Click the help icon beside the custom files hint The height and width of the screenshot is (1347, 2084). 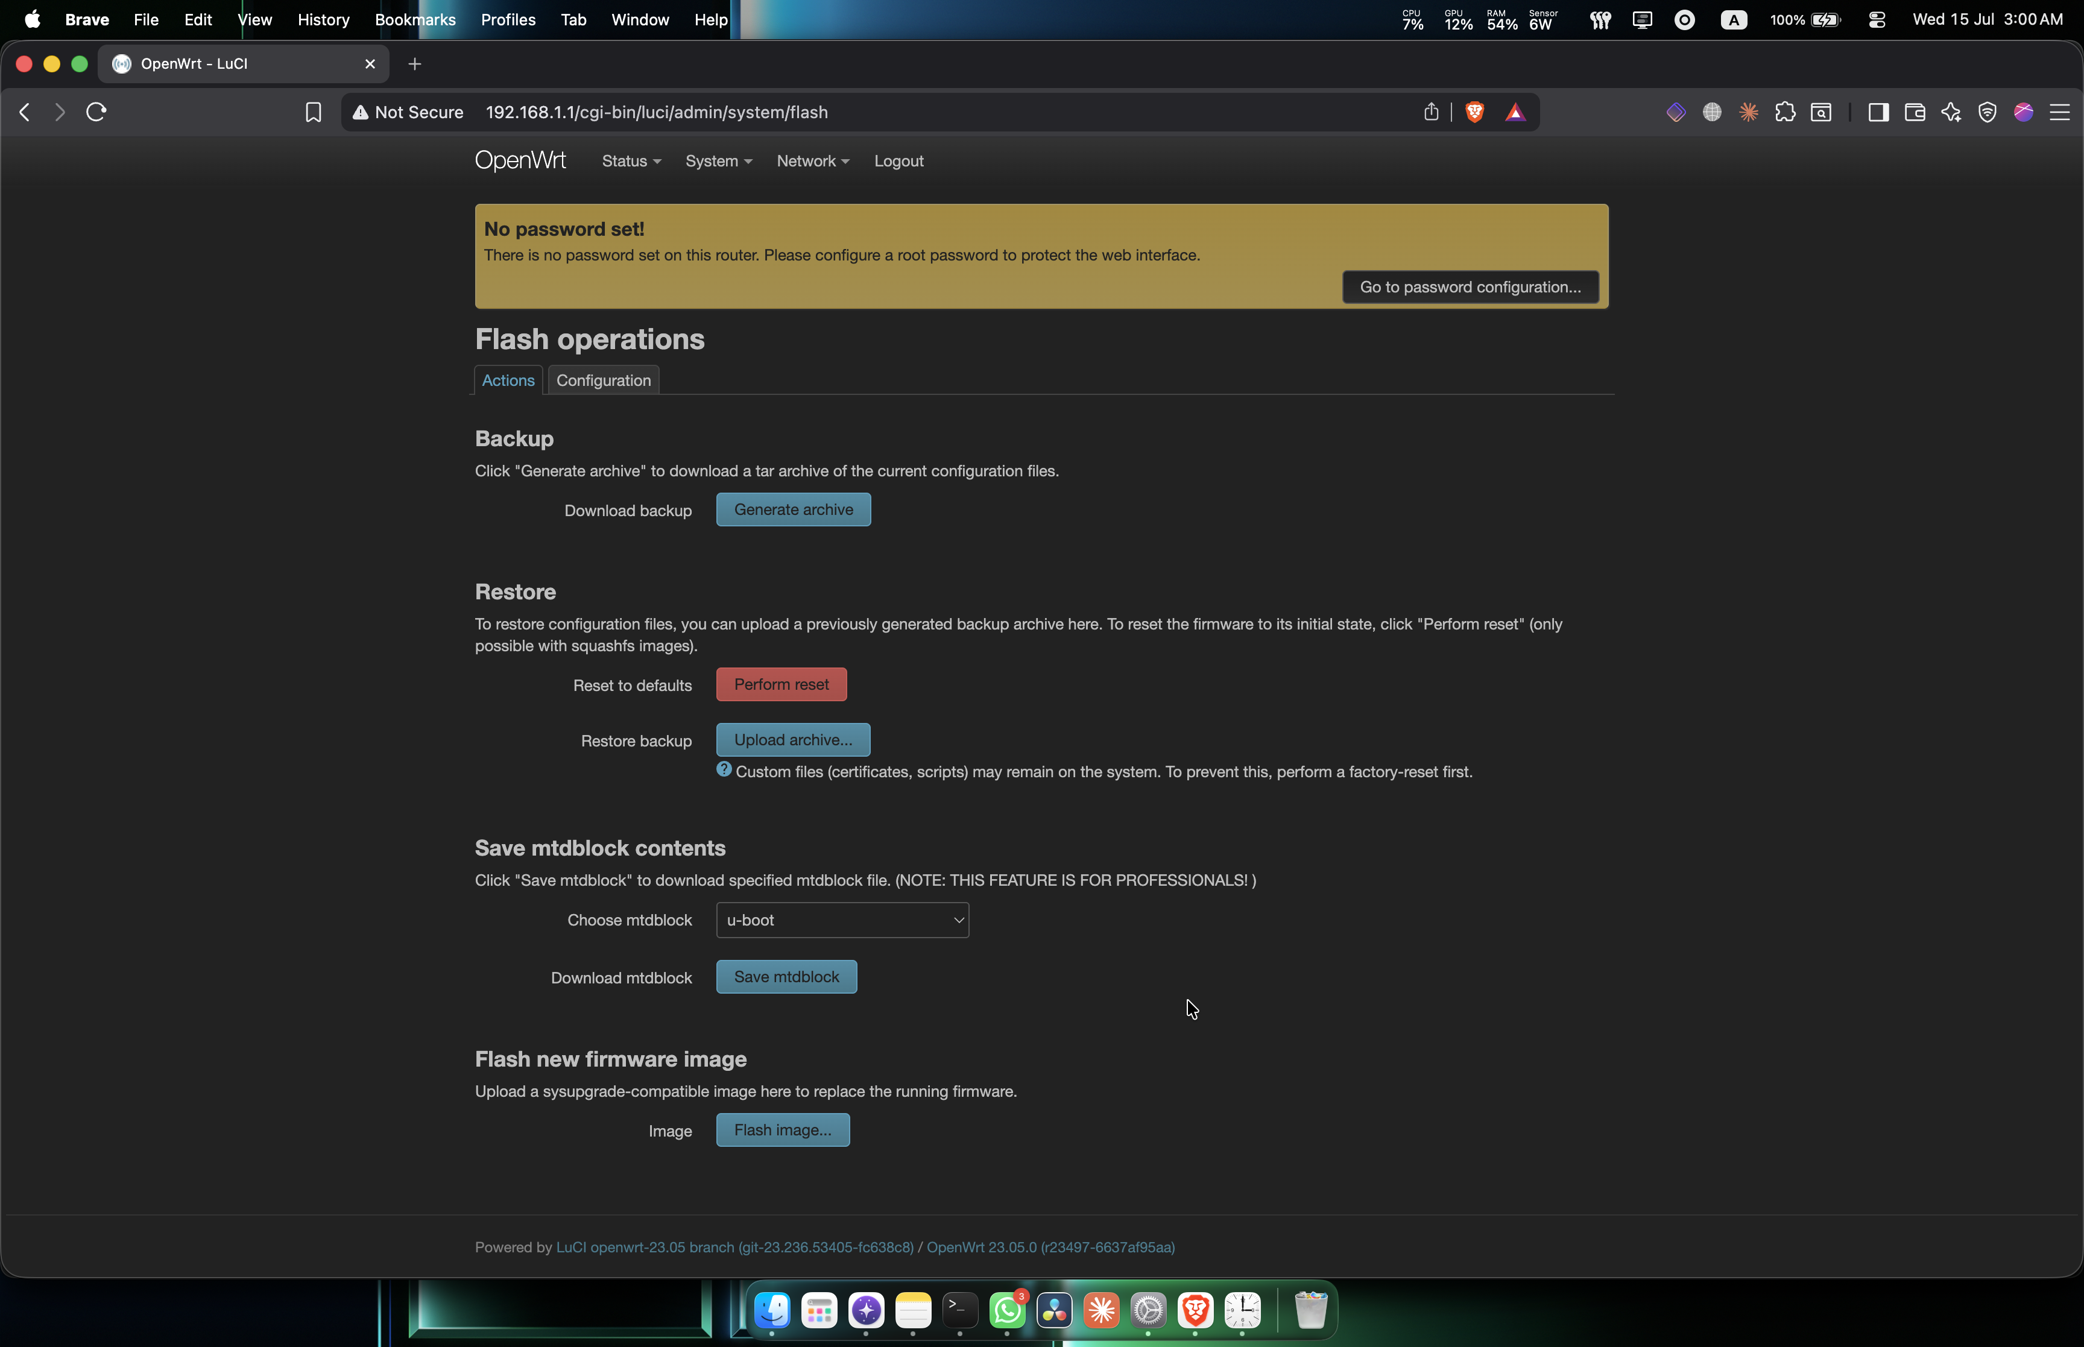(x=724, y=769)
